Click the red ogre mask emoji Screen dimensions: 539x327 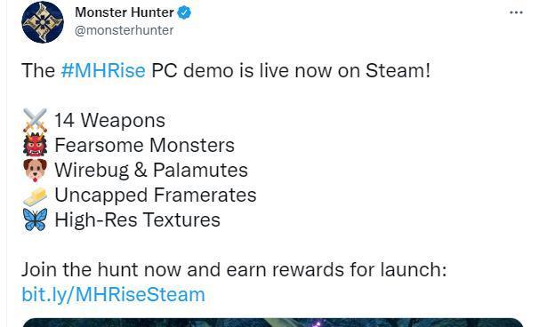pyautogui.click(x=35, y=145)
